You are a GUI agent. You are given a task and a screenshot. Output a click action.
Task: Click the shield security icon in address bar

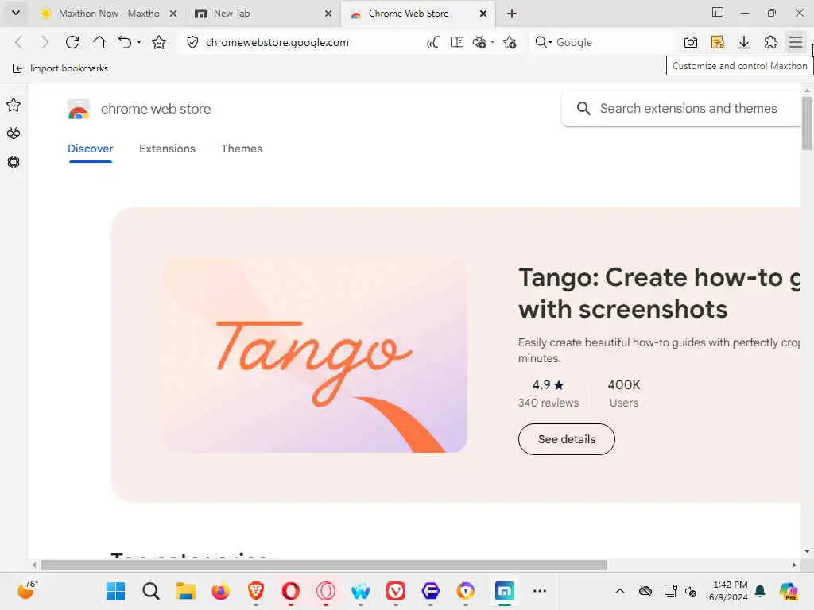[x=192, y=42]
